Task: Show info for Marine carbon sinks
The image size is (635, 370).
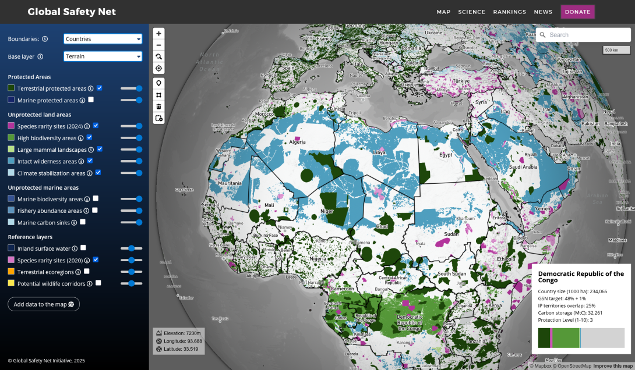Action: (74, 222)
